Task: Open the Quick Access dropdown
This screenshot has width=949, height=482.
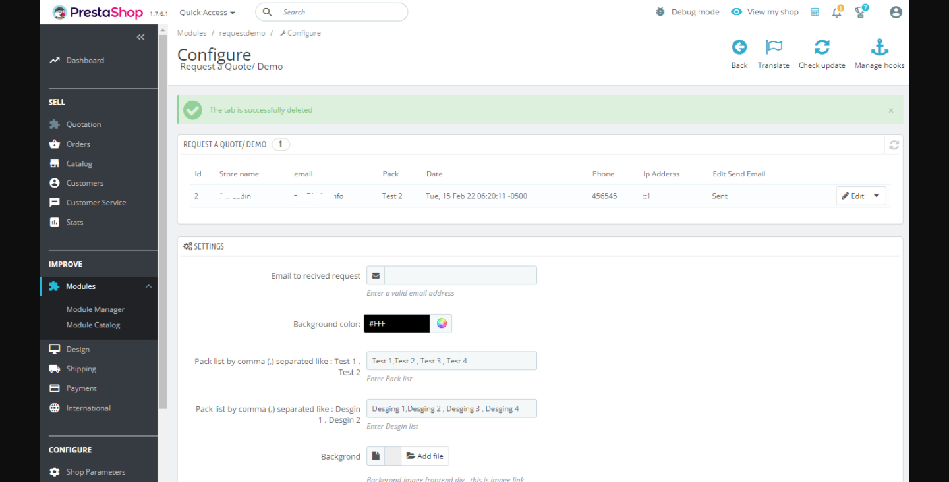Action: click(208, 12)
